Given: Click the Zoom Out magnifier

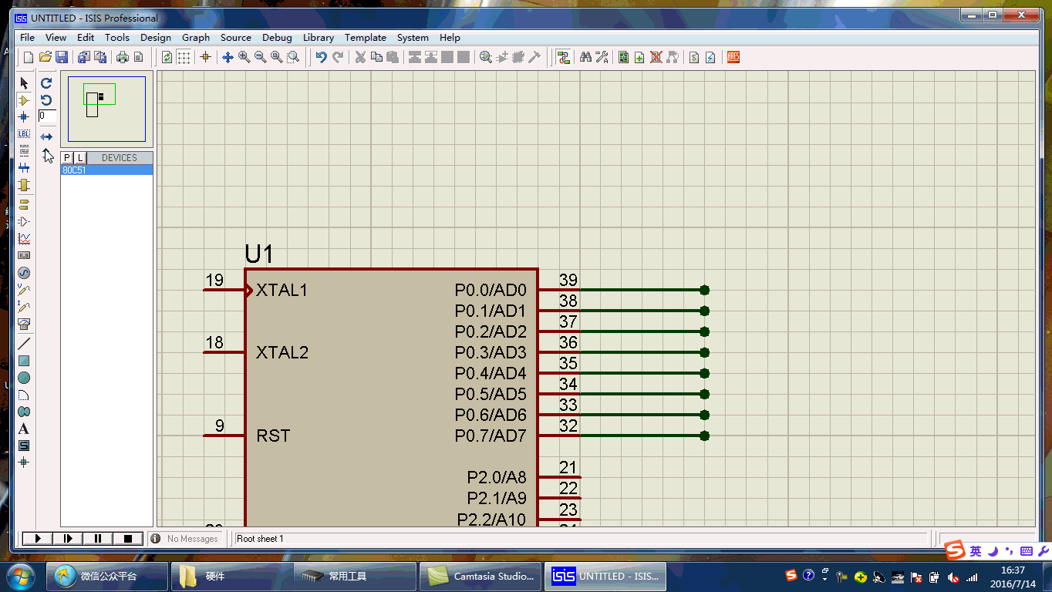Looking at the screenshot, I should (261, 57).
